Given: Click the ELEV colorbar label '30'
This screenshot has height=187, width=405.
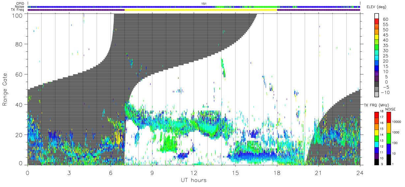Looking at the screenshot, I should tap(386, 51).
